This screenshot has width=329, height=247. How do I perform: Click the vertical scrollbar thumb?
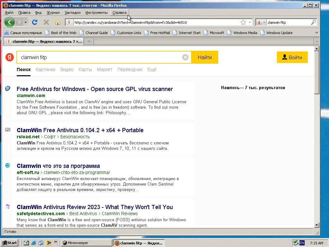[317, 73]
